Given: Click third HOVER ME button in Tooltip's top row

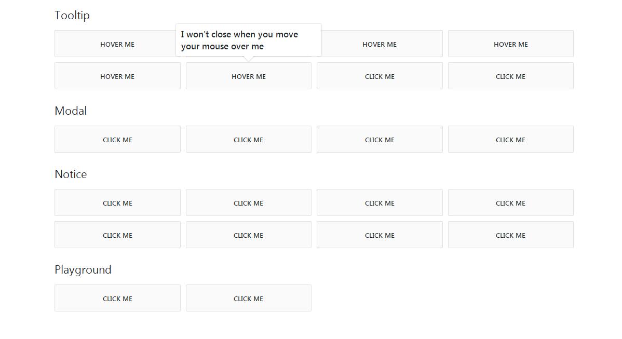Looking at the screenshot, I should pos(380,44).
